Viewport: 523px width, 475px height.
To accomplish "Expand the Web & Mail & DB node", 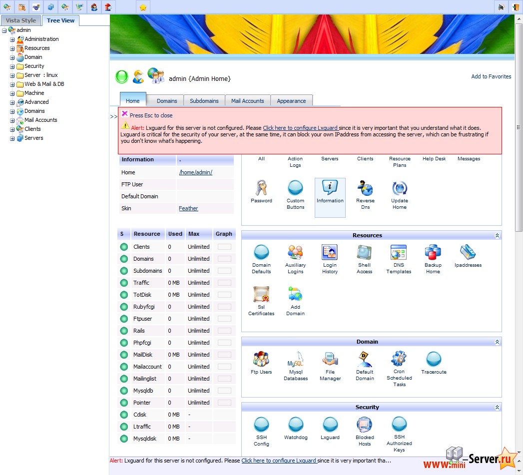I will (x=12, y=84).
